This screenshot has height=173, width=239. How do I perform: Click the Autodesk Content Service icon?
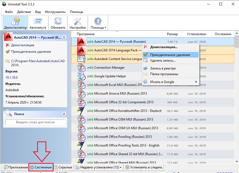(x=81, y=59)
